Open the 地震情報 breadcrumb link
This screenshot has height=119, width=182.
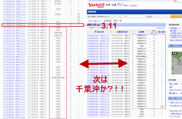pyautogui.click(x=107, y=21)
